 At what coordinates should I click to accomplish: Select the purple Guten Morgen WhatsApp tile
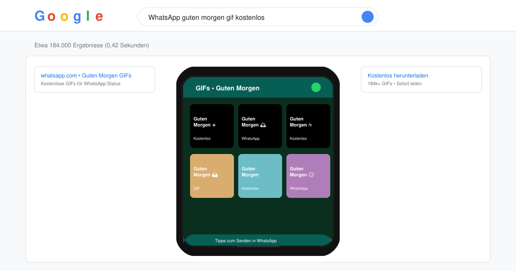coord(308,176)
